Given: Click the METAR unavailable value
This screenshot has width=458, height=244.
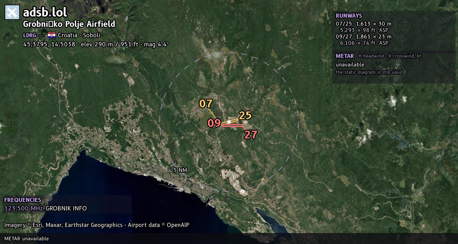Looking at the screenshot, I should (x=350, y=65).
